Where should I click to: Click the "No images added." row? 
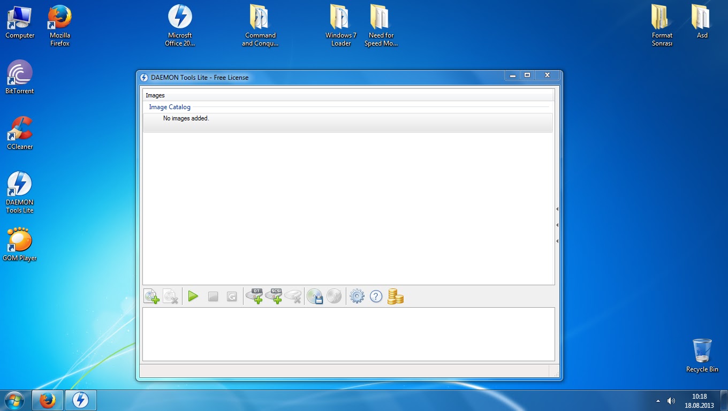[x=348, y=121]
